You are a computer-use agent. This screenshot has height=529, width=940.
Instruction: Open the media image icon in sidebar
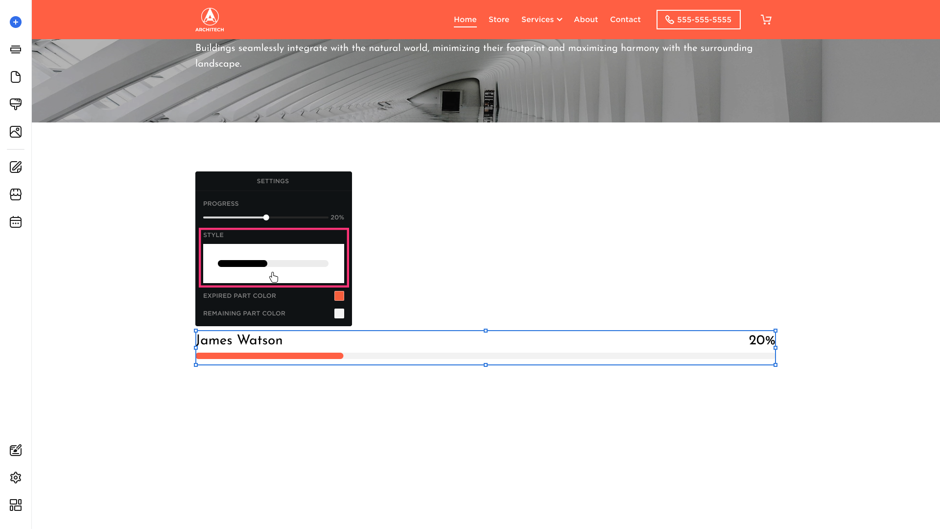tap(16, 132)
